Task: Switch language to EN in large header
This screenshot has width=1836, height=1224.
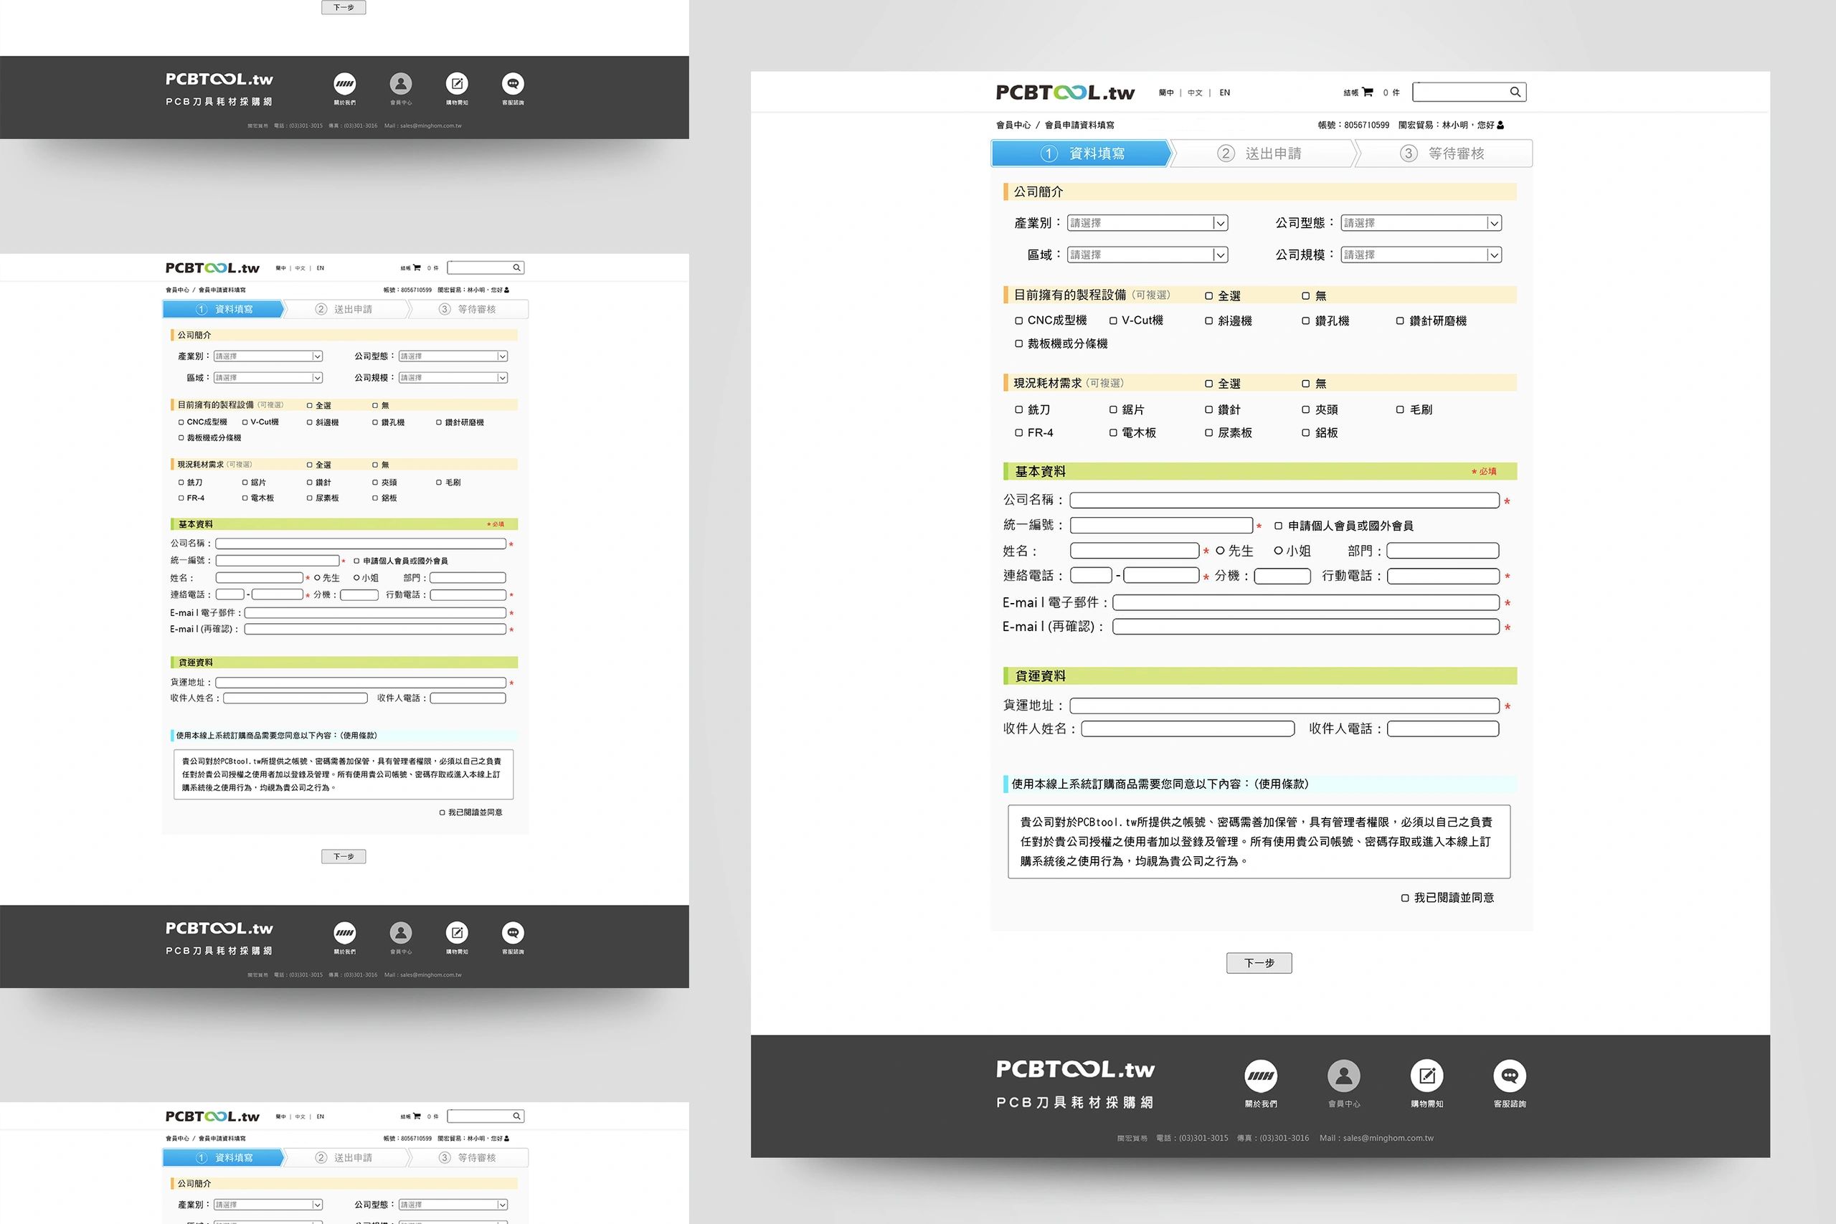Action: point(1225,93)
